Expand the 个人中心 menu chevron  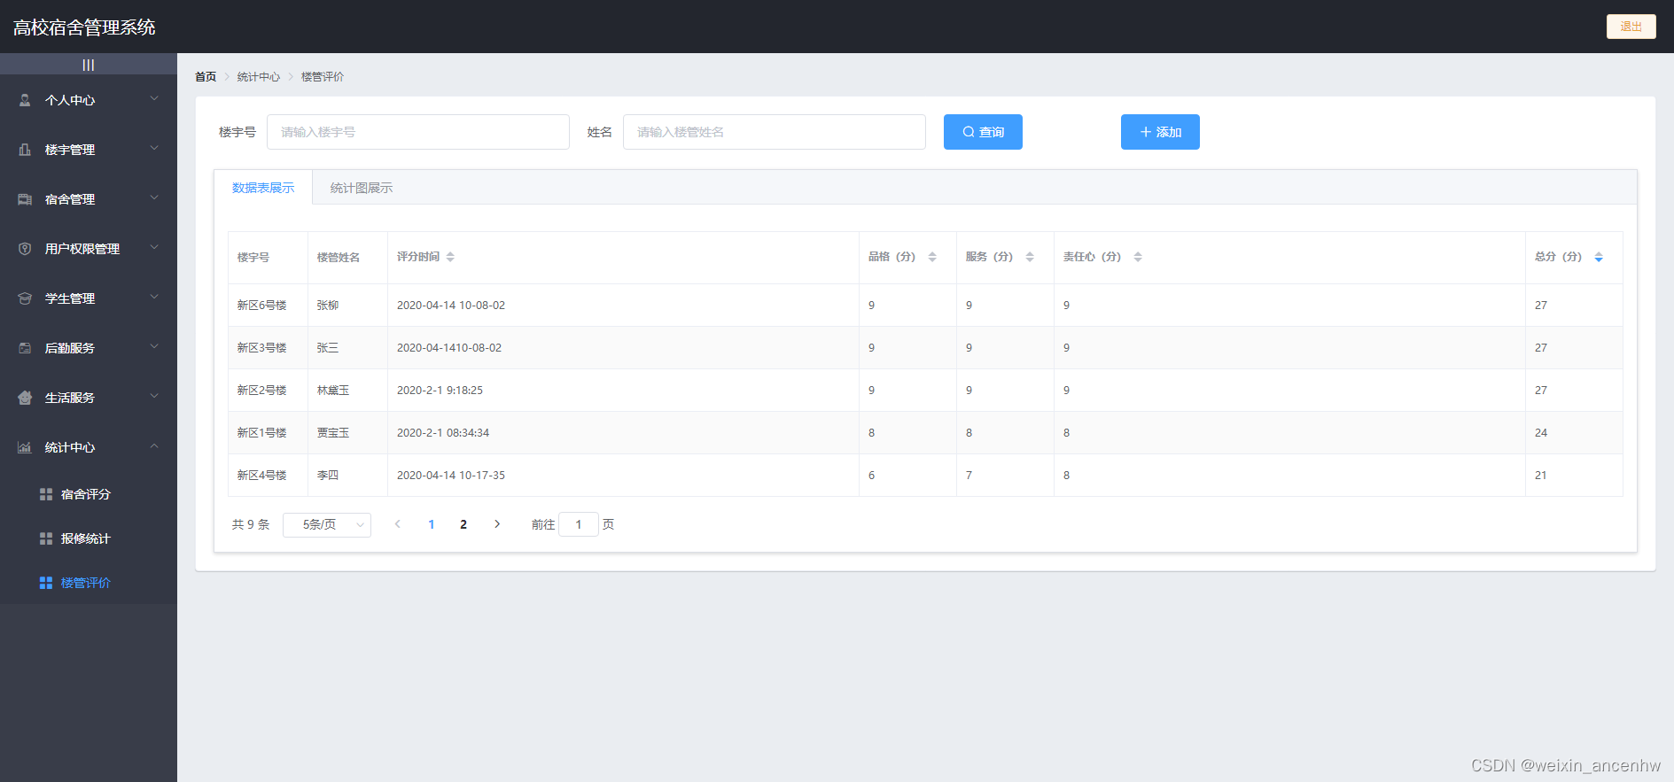point(154,98)
